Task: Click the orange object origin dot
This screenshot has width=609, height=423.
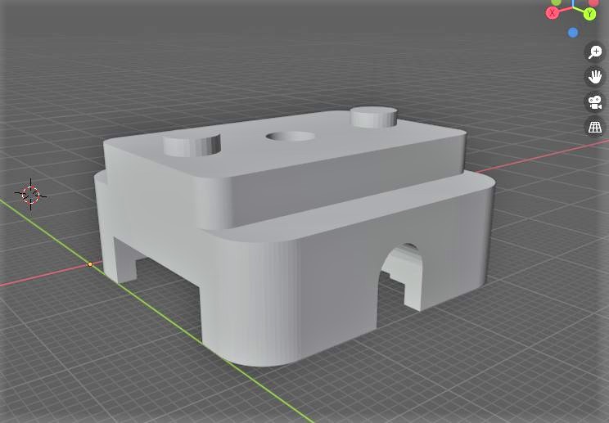Action: point(90,264)
